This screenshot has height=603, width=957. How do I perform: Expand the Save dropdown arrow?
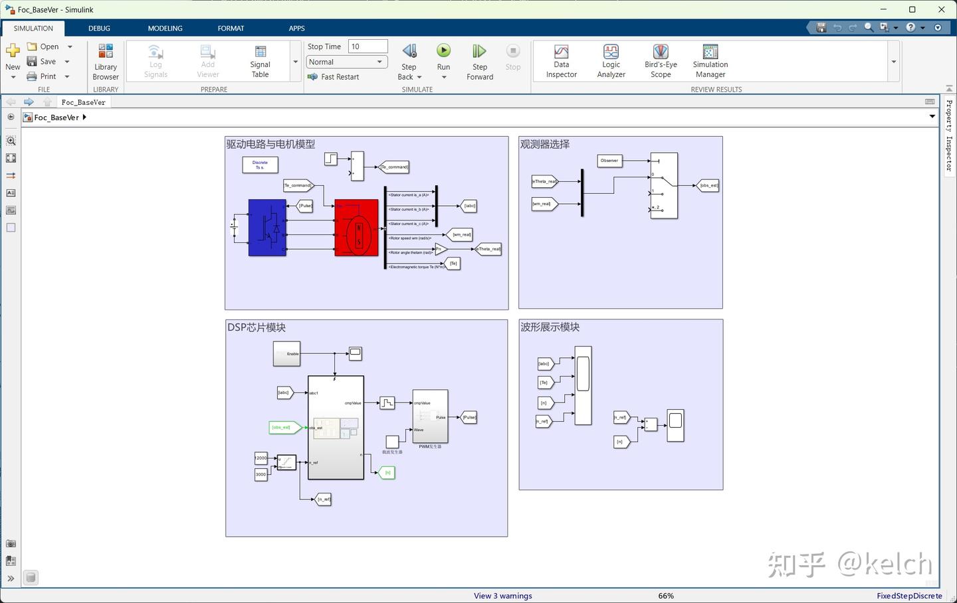(x=67, y=62)
